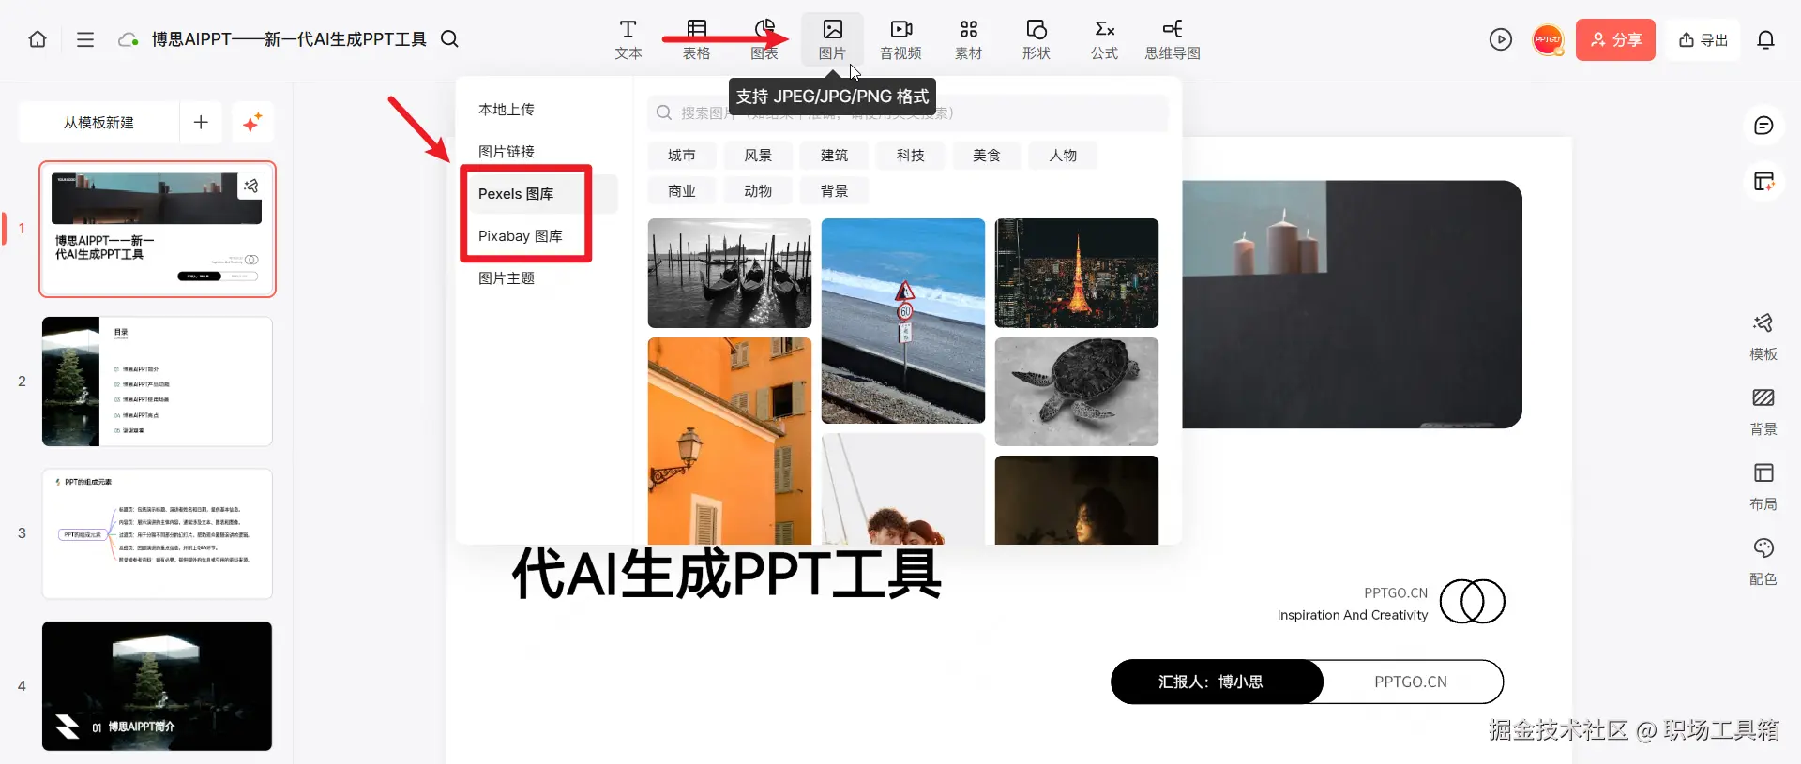Insert a table with 表格
The width and height of the screenshot is (1801, 764).
[x=696, y=40]
